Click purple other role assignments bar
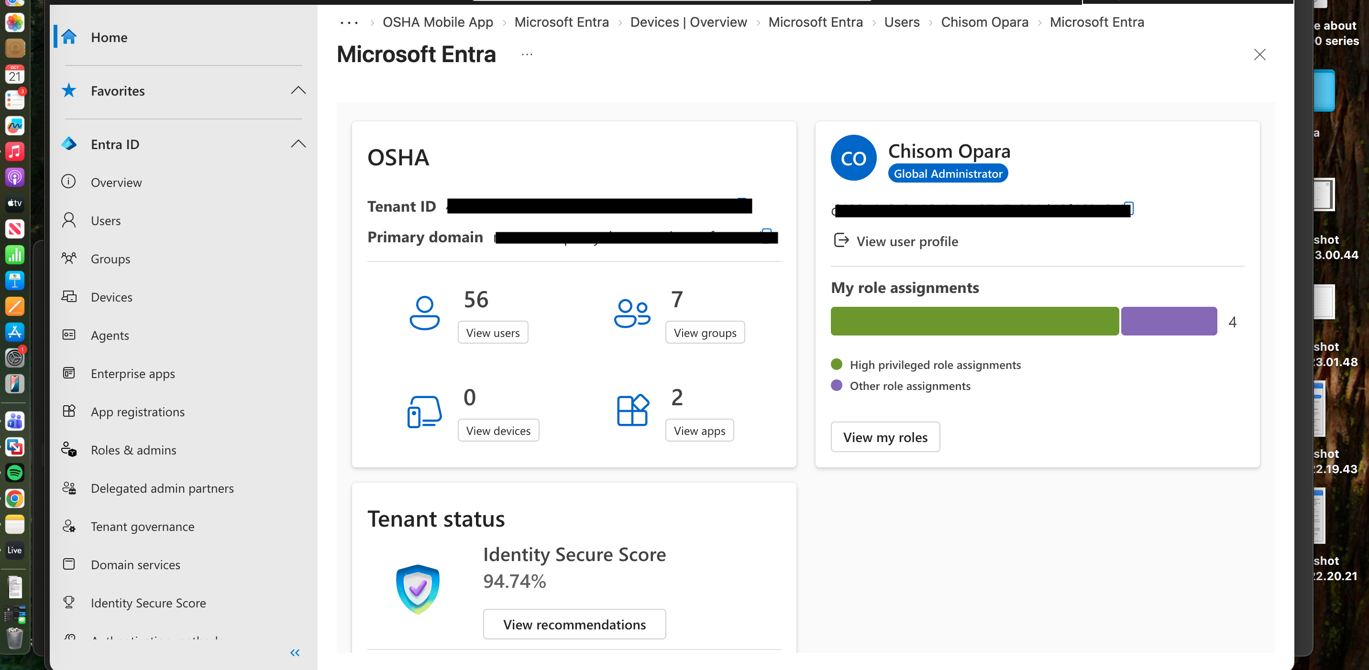Viewport: 1369px width, 670px height. pos(1169,321)
